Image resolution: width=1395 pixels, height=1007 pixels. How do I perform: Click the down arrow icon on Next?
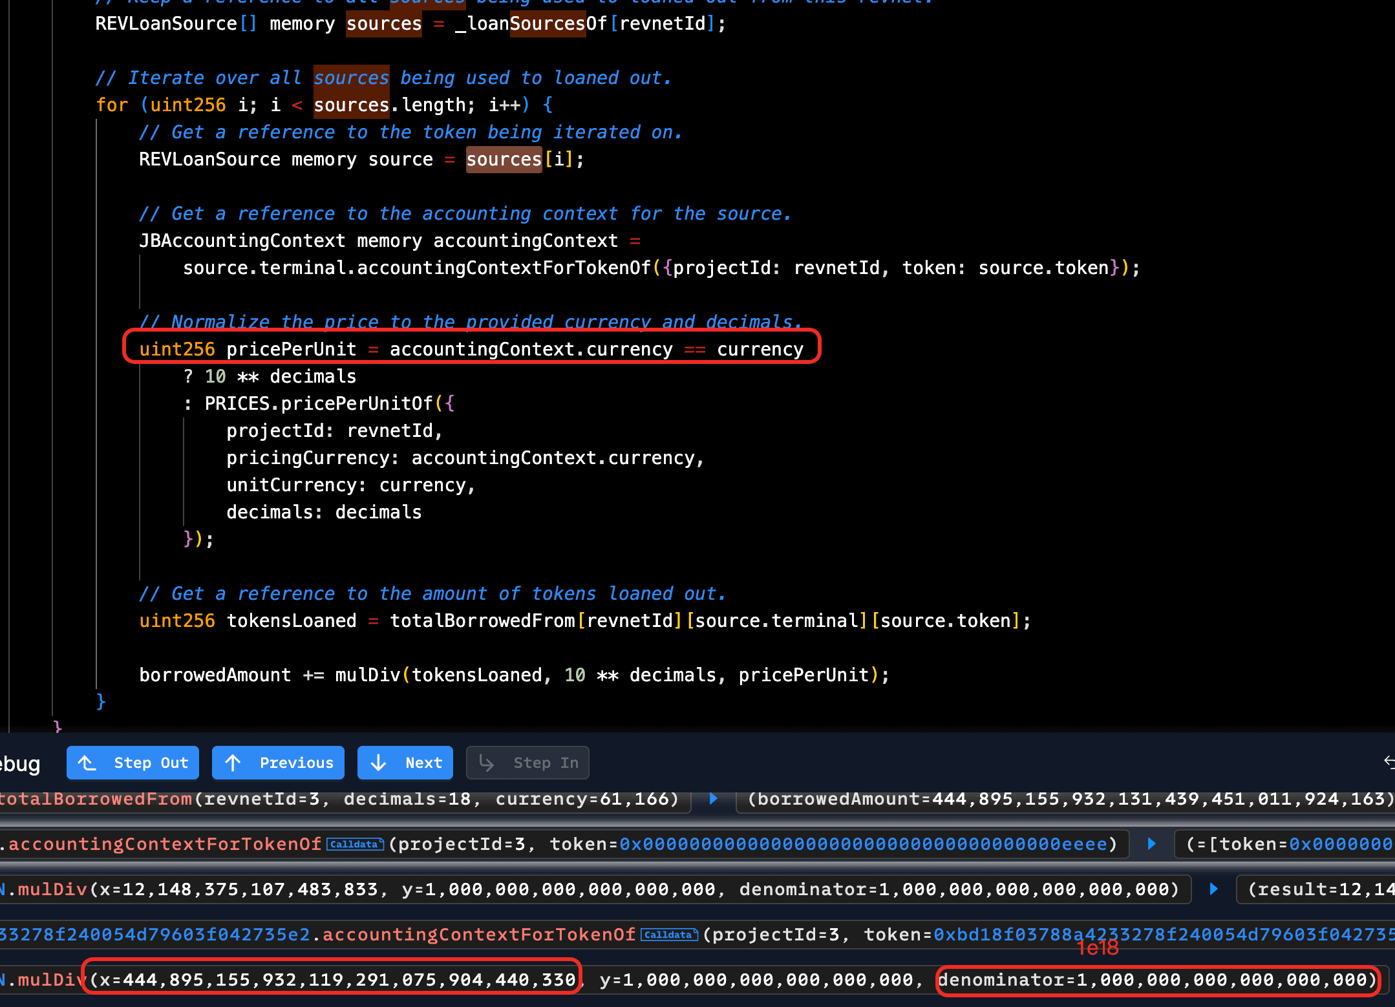(379, 763)
